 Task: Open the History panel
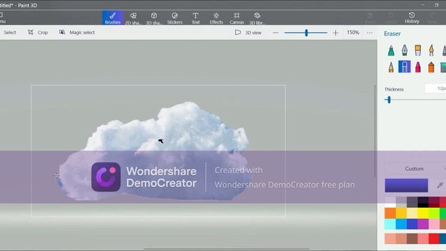click(412, 17)
